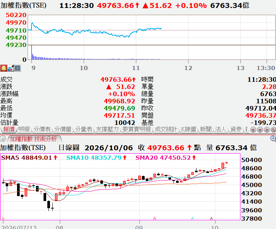
Task: Click the 50220 price axis label
Action: [16, 15]
